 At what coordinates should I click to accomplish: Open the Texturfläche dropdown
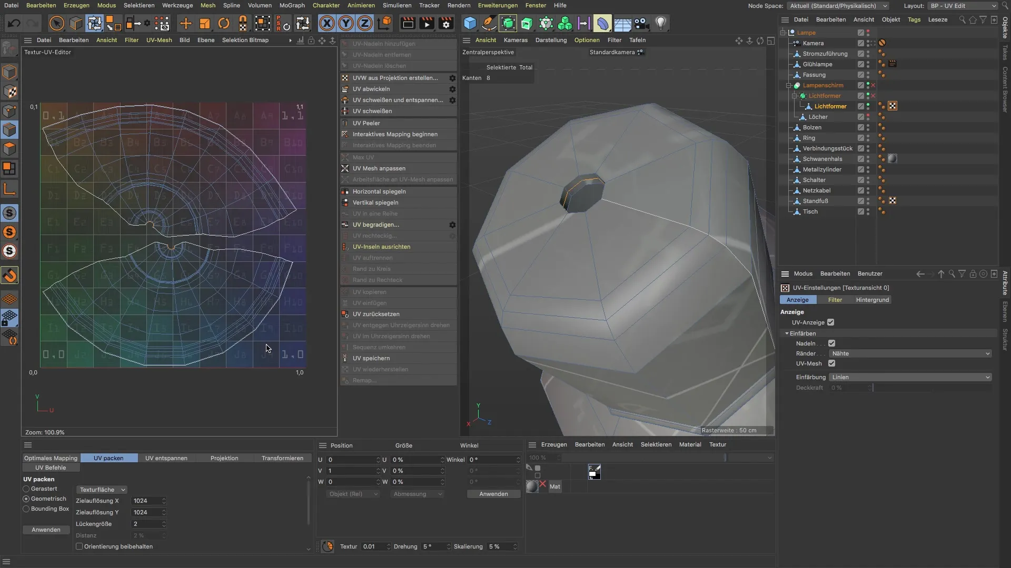[x=102, y=490]
